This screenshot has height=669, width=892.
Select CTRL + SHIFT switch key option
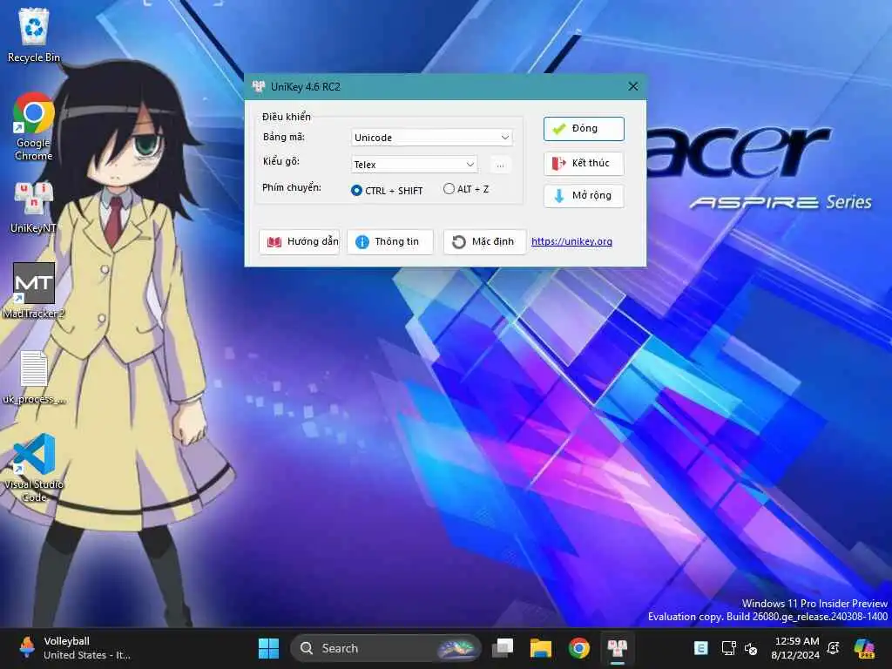(387, 190)
